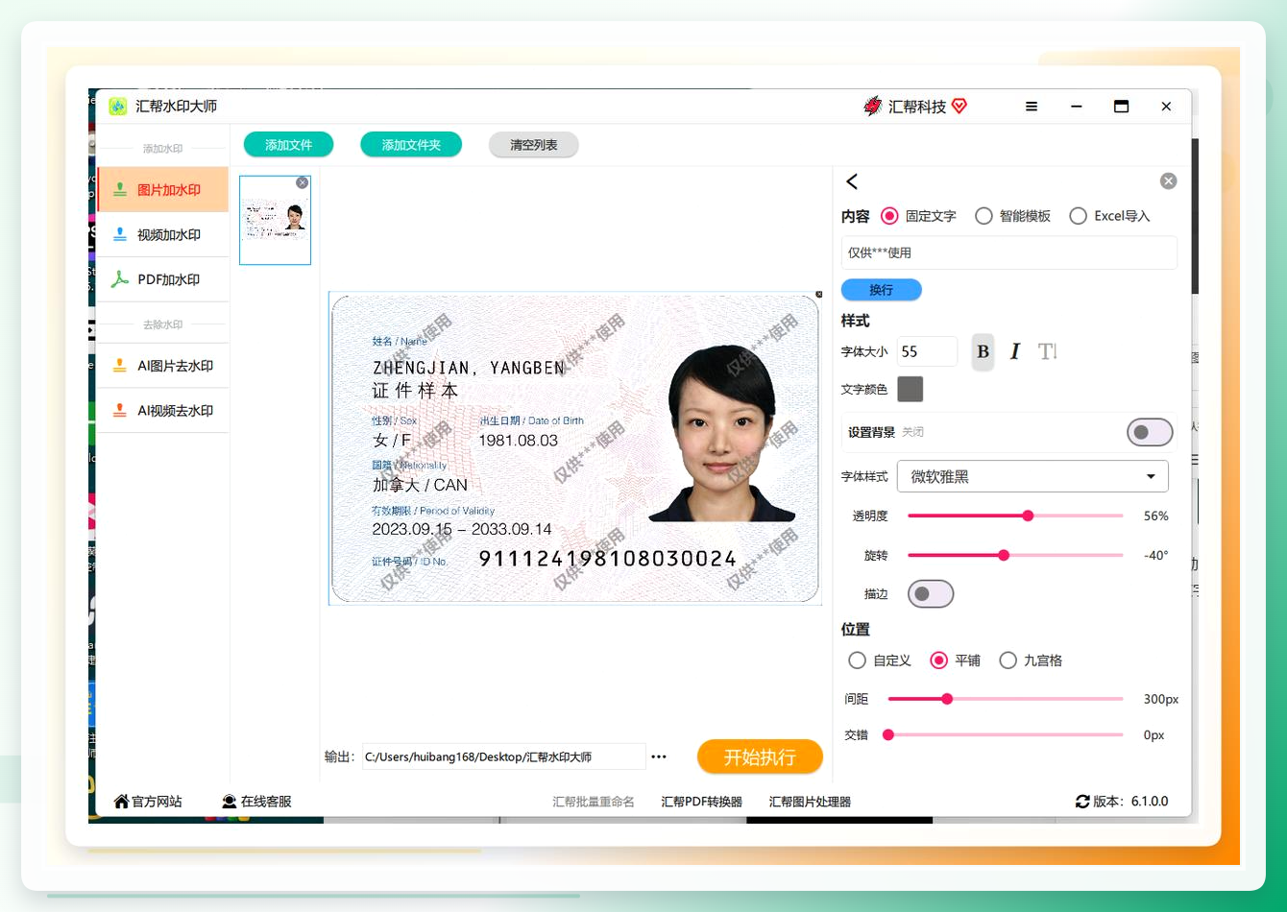Viewport: 1287px width, 912px height.
Task: Select the 智能模板 radio option
Action: tap(983, 216)
